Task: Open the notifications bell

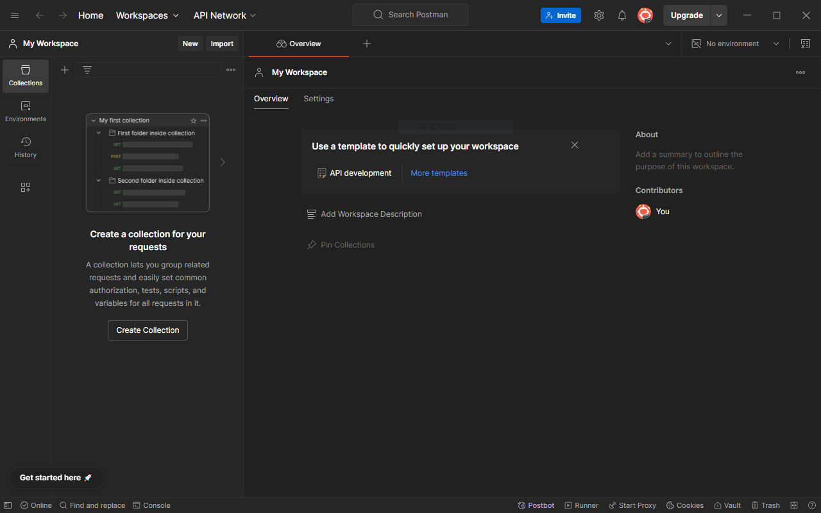Action: coord(622,15)
